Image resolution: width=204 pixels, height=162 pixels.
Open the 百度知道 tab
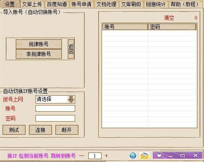coord(57,4)
